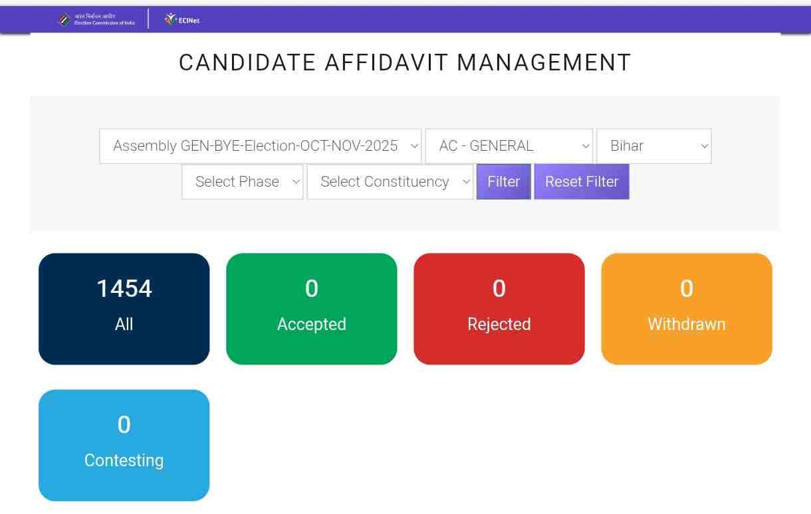Open the Bihar state dropdown

coord(653,146)
